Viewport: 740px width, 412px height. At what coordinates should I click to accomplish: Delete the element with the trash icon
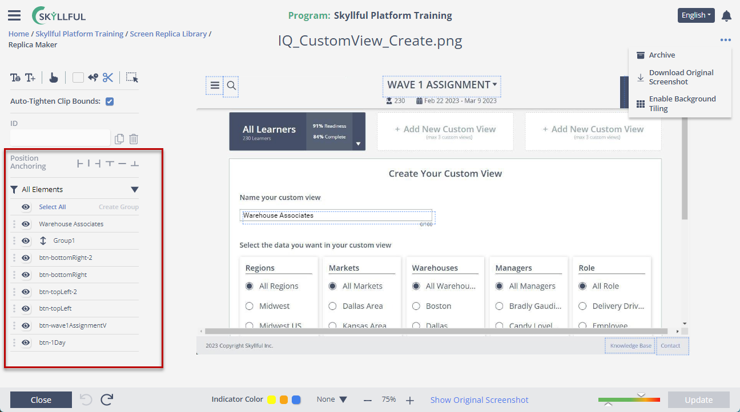(134, 139)
